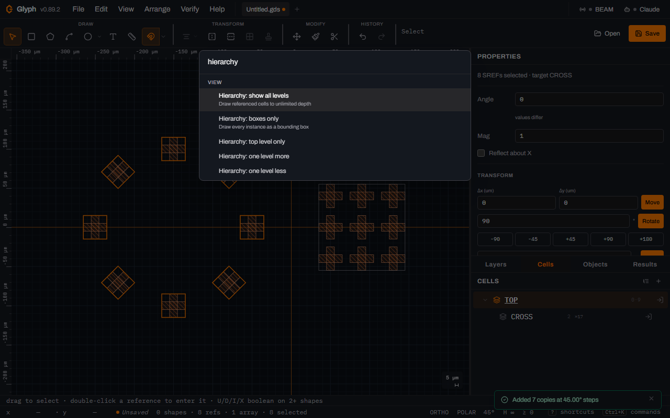670x418 pixels.
Task: Select the Polygon draw tool
Action: pyautogui.click(x=50, y=37)
